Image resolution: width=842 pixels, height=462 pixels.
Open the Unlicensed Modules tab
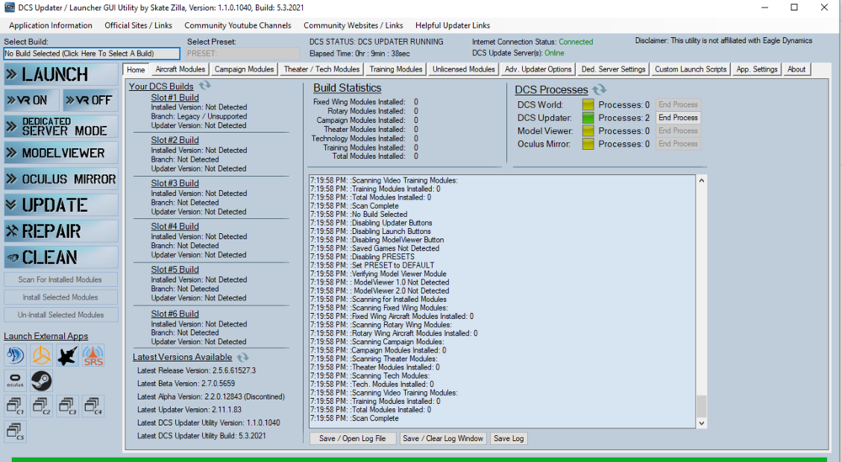[463, 69]
